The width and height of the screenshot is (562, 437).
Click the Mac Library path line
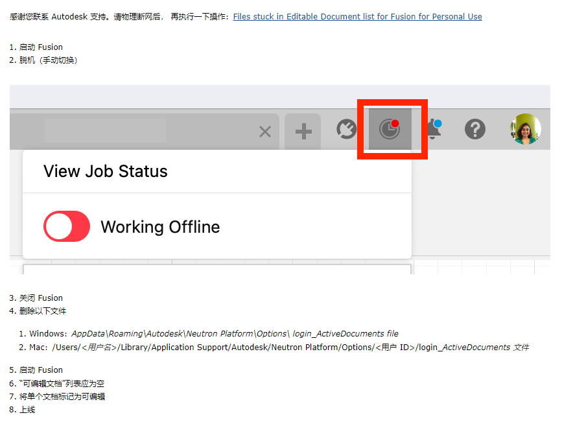tap(274, 348)
